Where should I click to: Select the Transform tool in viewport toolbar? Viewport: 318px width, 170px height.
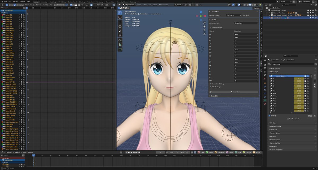120,35
